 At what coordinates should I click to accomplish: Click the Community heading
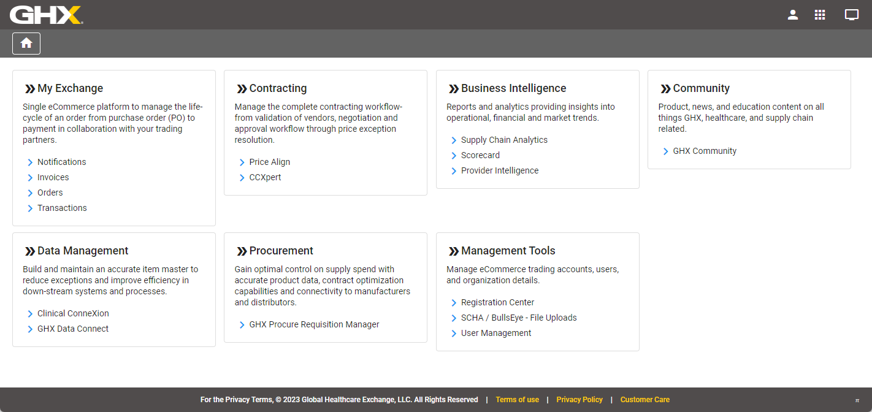tap(701, 88)
